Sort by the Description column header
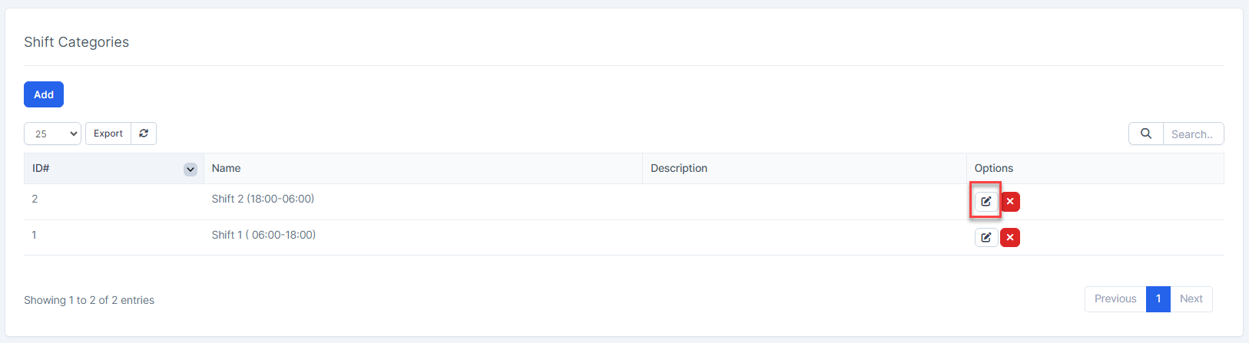Viewport: 1249px width, 343px height. pyautogui.click(x=679, y=168)
